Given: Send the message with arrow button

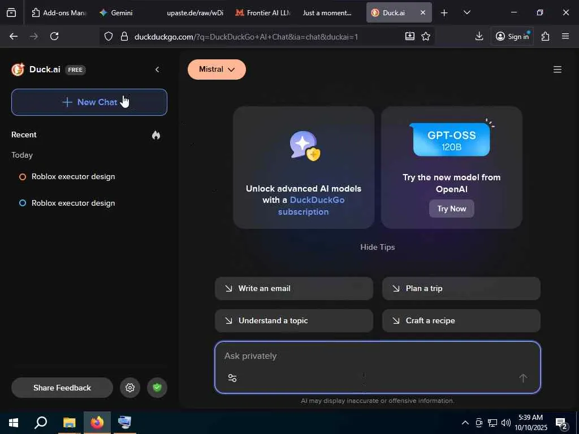Looking at the screenshot, I should pos(523,378).
